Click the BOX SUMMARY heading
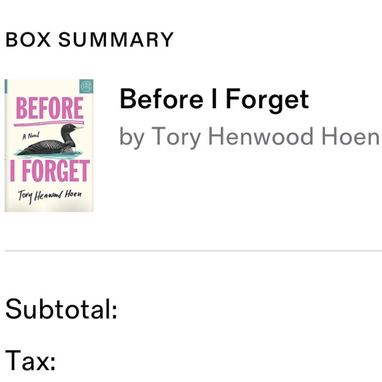Screen dimensions: 382x382 [x=89, y=40]
